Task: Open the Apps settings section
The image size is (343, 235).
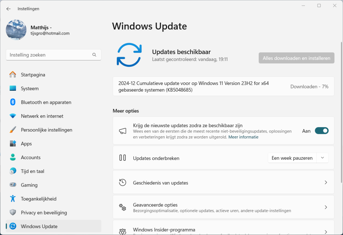Action: tap(26, 144)
